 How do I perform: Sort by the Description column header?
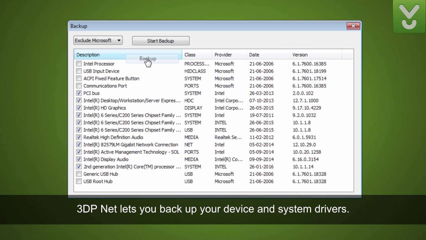[x=128, y=55]
